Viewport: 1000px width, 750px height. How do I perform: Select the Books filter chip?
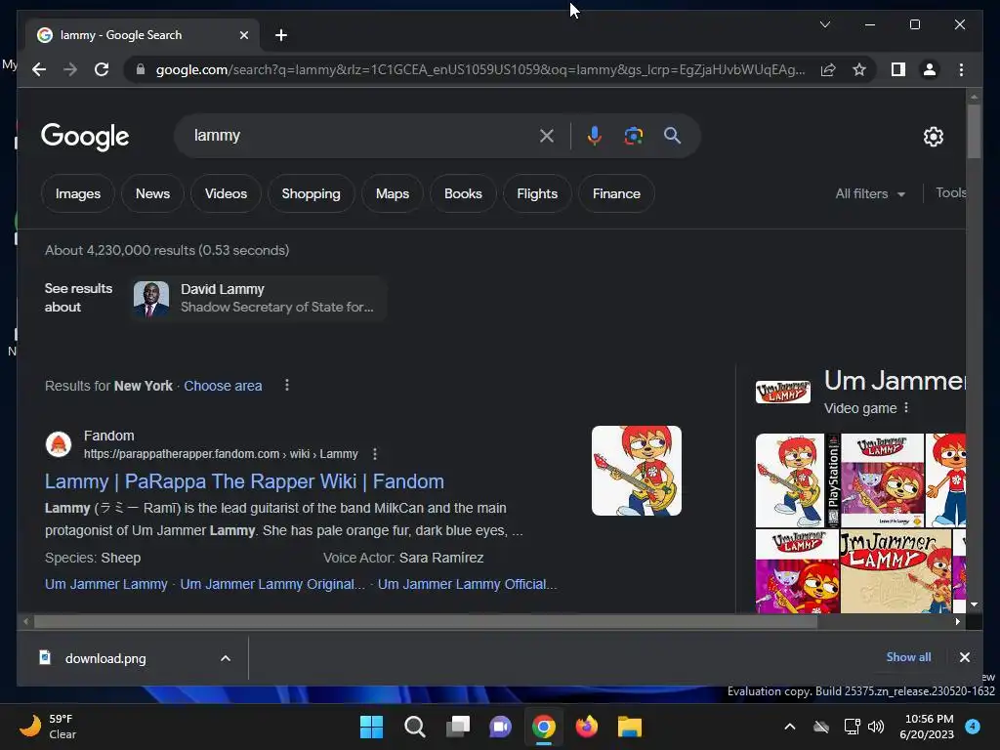click(x=463, y=193)
